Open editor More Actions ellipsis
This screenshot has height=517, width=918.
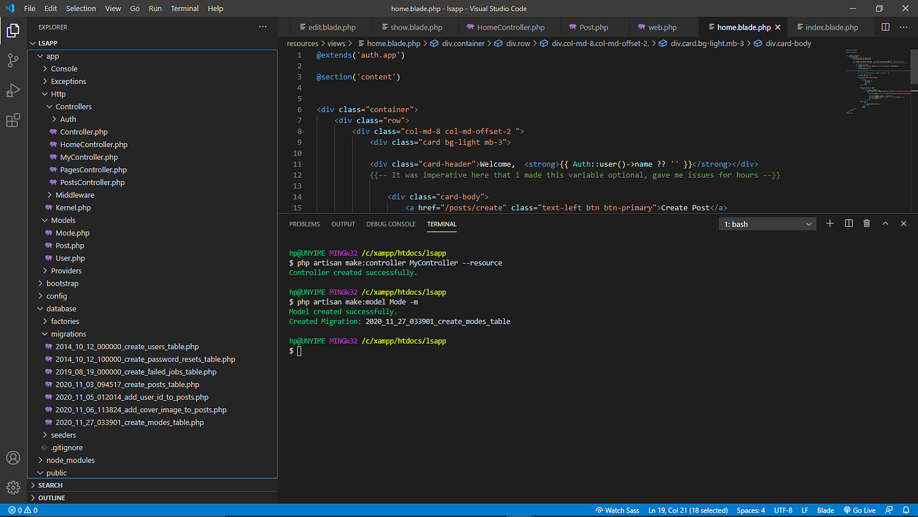(904, 27)
